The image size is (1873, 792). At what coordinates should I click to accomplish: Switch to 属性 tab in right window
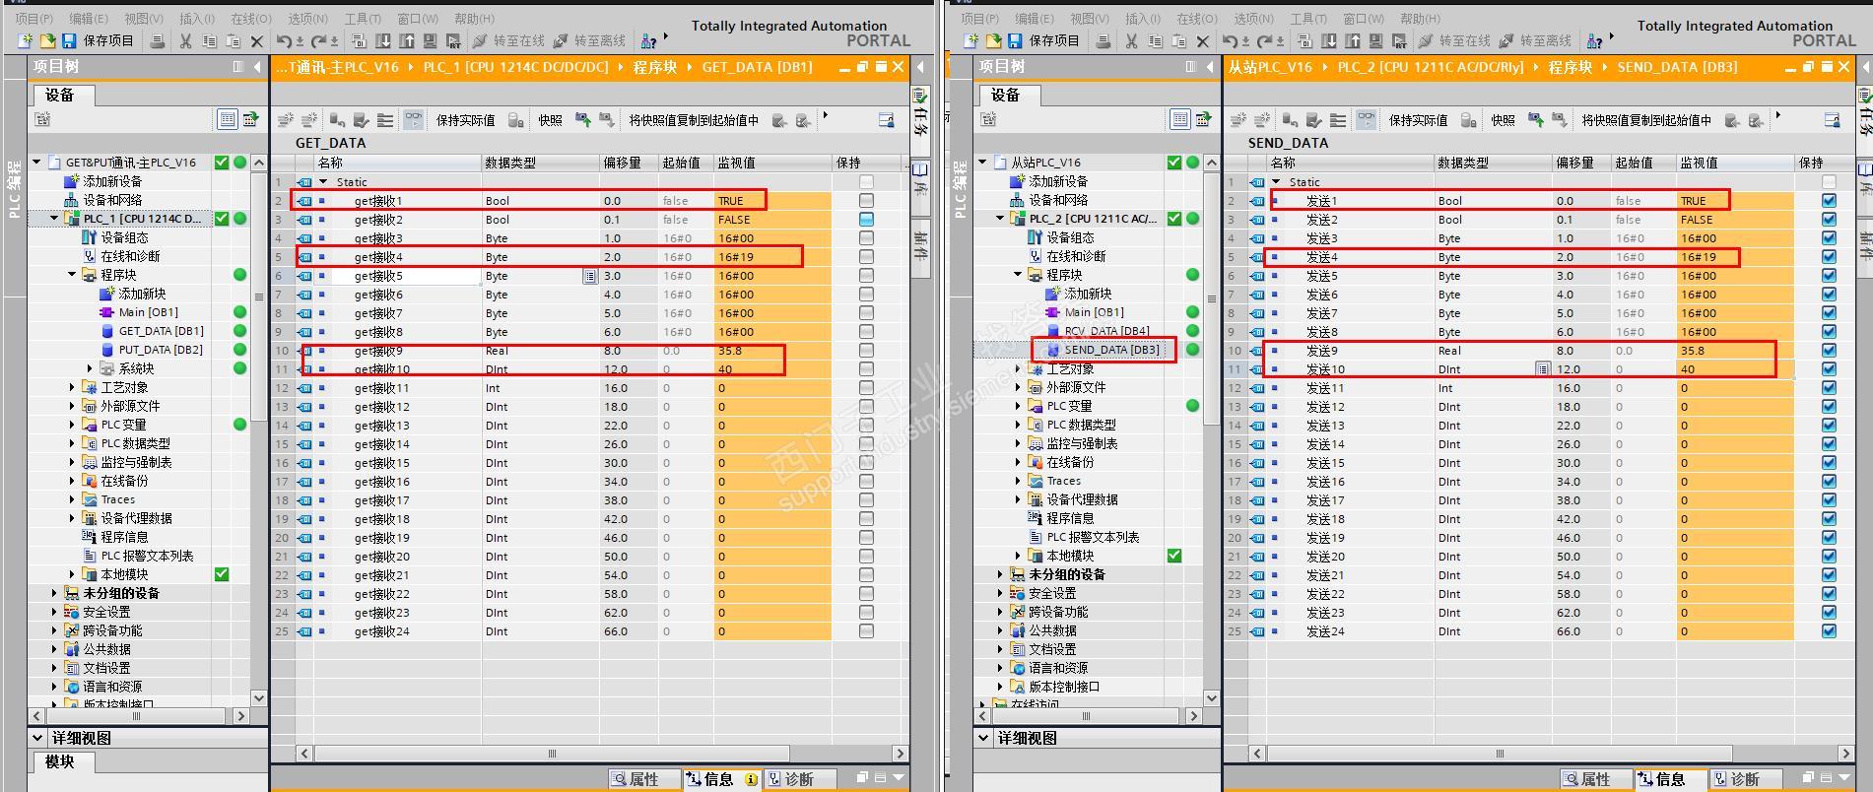1596,779
